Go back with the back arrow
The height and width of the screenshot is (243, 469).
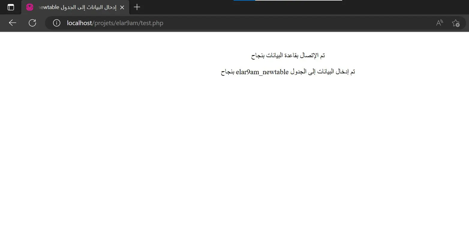pyautogui.click(x=13, y=23)
